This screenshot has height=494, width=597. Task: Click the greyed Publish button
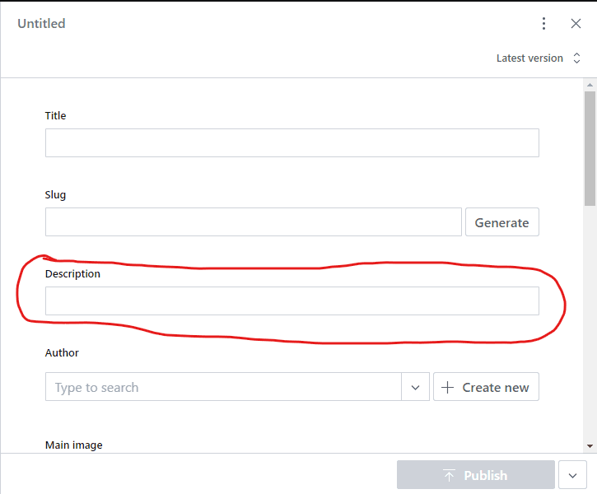pyautogui.click(x=475, y=475)
